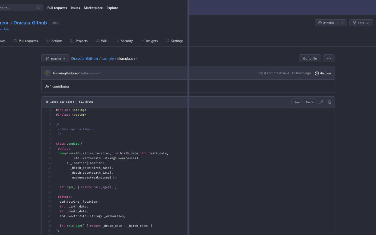Click the 'private:' code line

[x=65, y=197]
